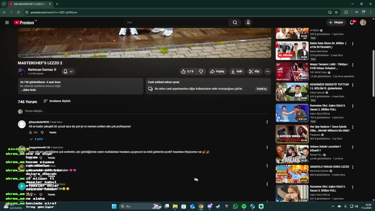Open menu for KENDİMİZE DEDEKTİF TUTTUK video

[353, 85]
